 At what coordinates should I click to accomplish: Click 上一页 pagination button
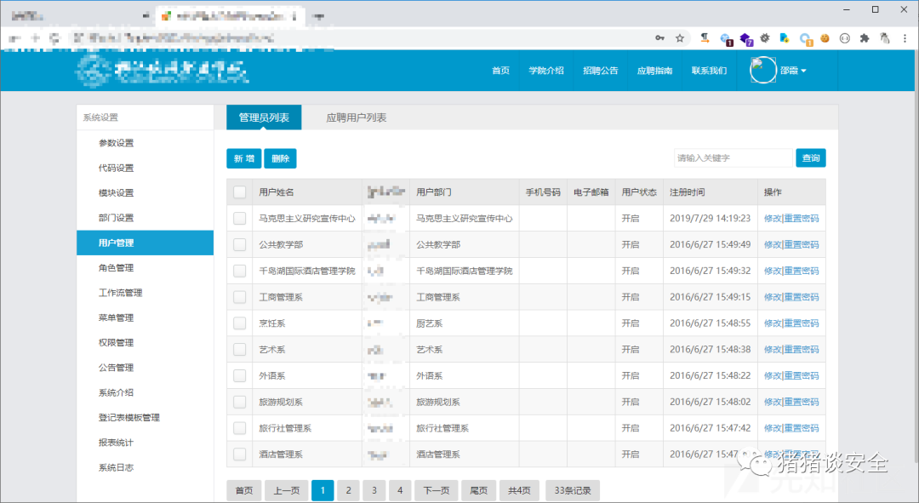point(287,491)
